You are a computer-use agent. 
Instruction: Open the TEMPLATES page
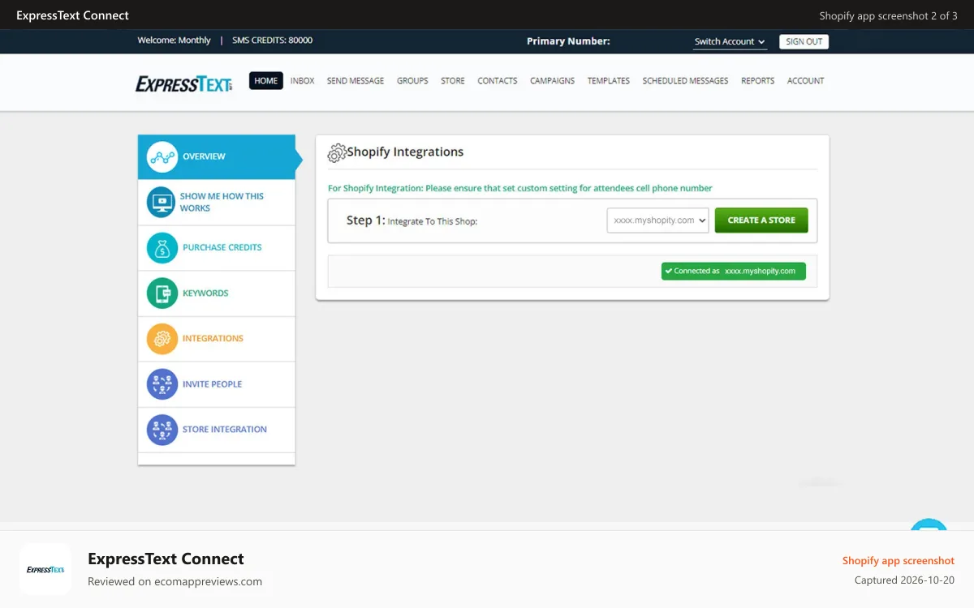tap(609, 81)
